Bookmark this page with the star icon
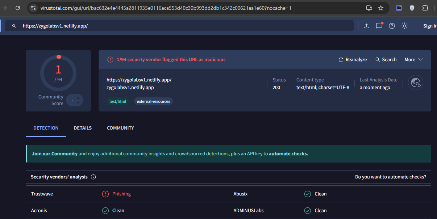 (381, 8)
